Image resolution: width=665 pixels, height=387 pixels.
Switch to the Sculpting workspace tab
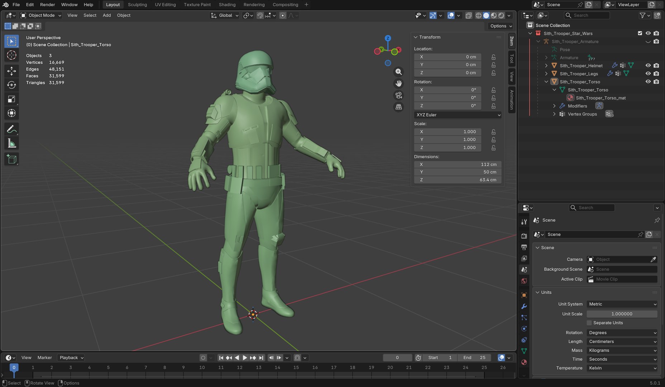[137, 5]
